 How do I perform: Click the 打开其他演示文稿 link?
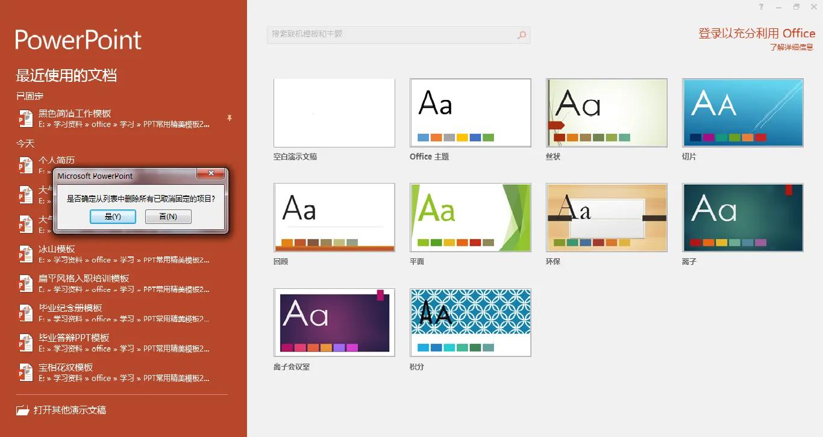tap(70, 410)
